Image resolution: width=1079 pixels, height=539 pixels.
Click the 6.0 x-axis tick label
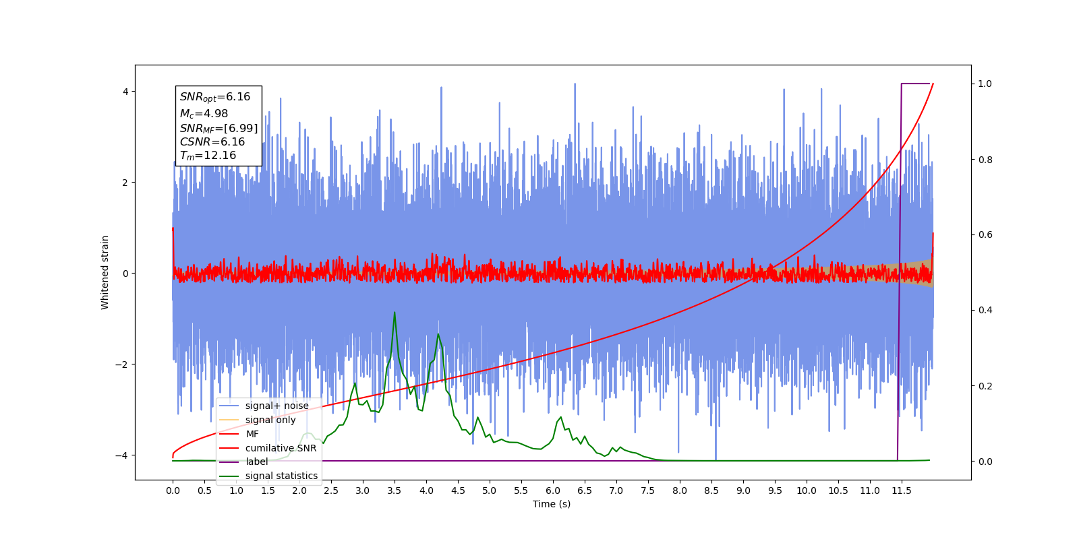click(553, 490)
